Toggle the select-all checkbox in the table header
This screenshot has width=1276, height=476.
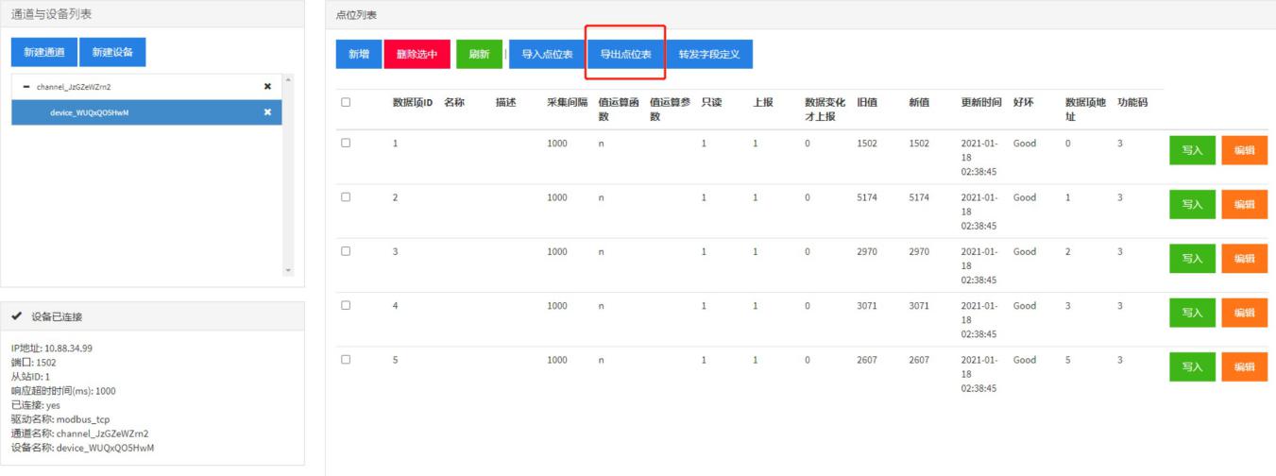click(x=346, y=102)
